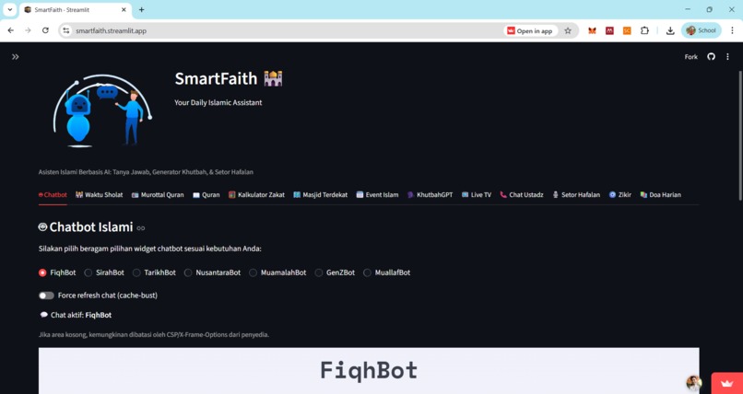The width and height of the screenshot is (743, 394).
Task: Click the FiqhBot heading in the embedded frame
Action: pyautogui.click(x=369, y=370)
